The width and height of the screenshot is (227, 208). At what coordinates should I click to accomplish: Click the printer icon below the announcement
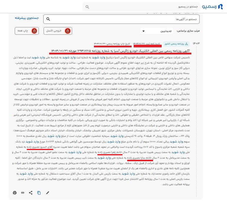coord(15,193)
